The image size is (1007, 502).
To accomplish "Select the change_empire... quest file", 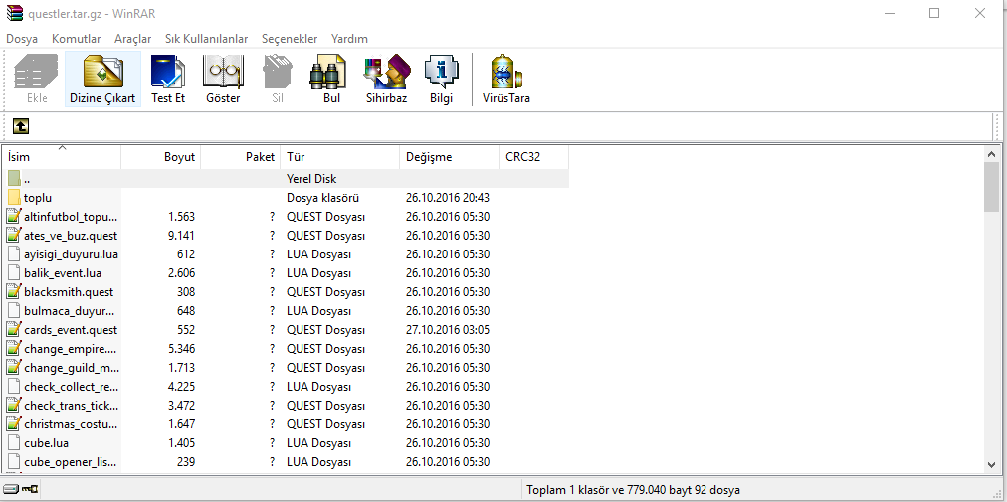I will tap(71, 349).
